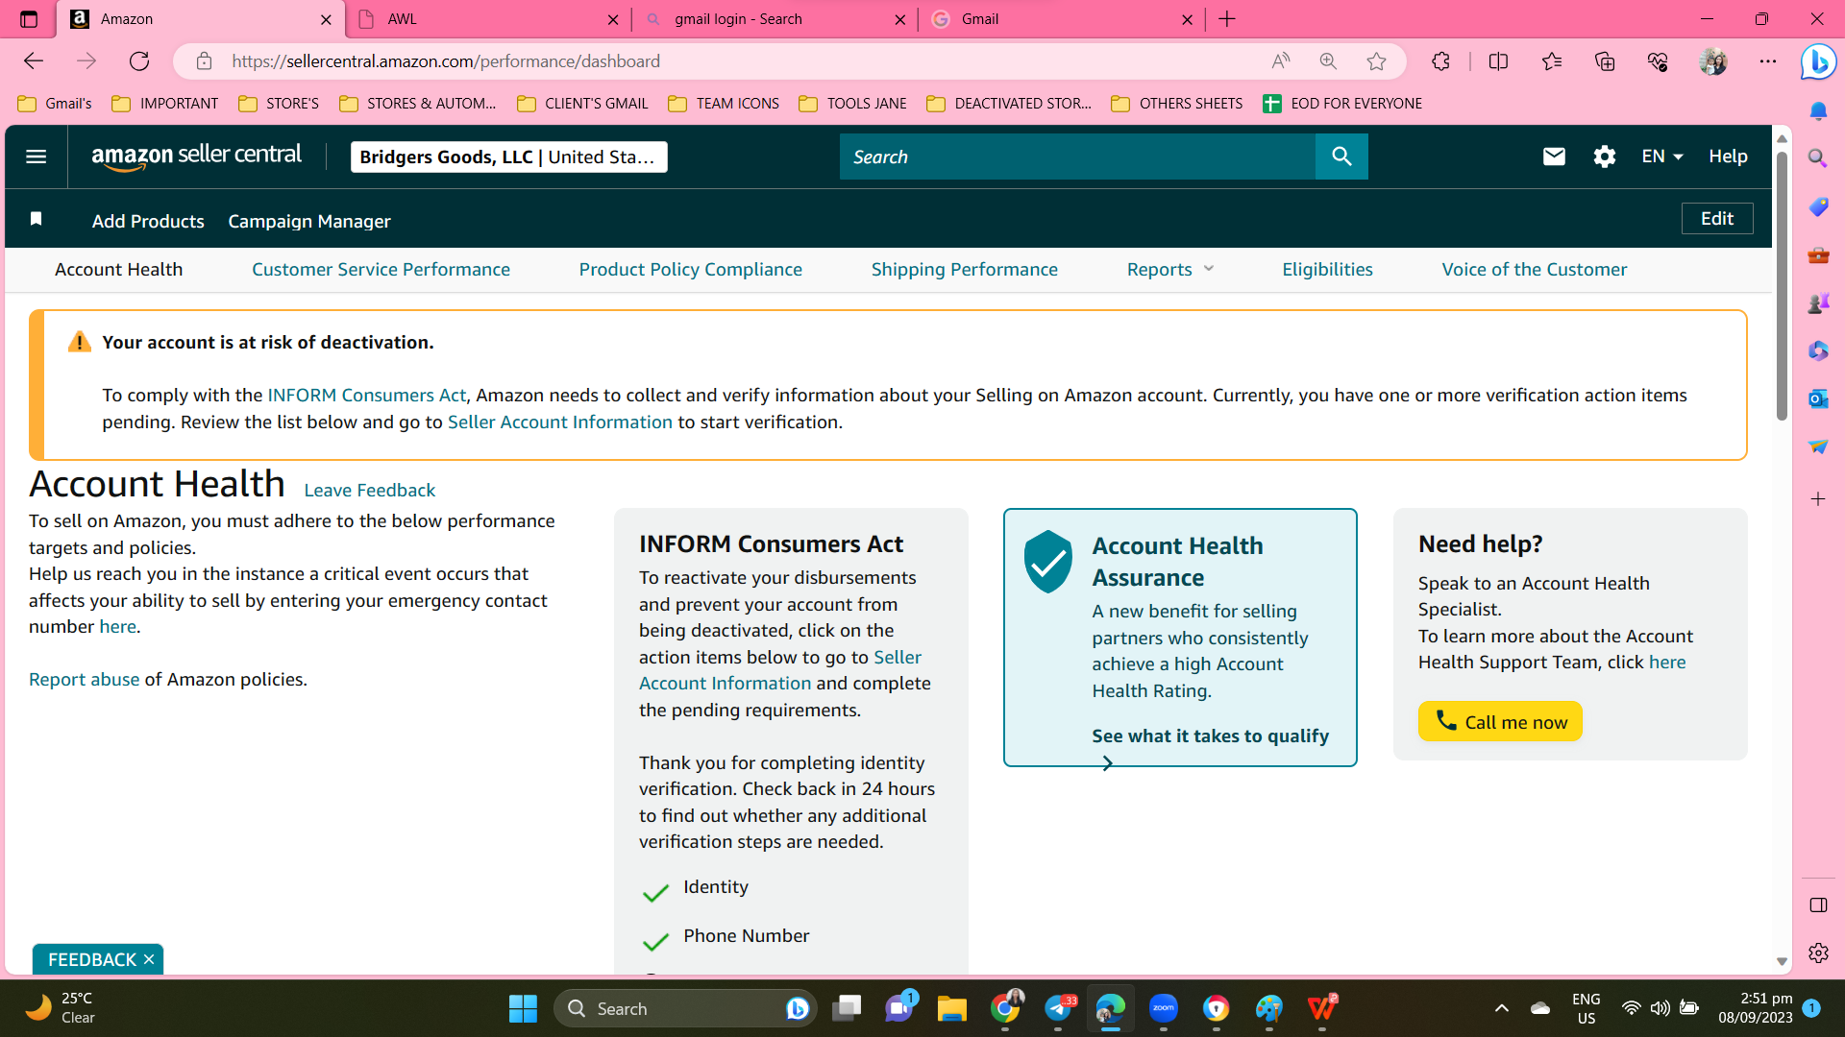Viewport: 1845px width, 1037px height.
Task: Open File Explorer from the taskbar
Action: tap(951, 1008)
